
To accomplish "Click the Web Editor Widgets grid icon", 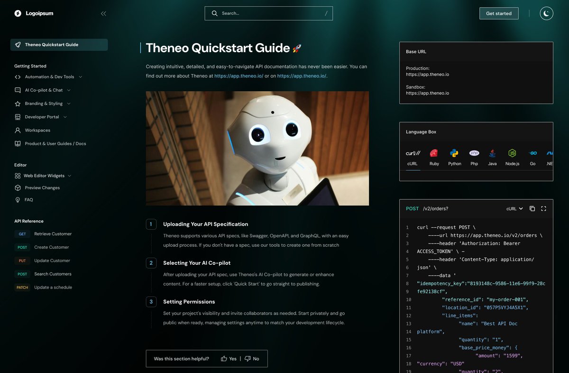I will [x=18, y=176].
